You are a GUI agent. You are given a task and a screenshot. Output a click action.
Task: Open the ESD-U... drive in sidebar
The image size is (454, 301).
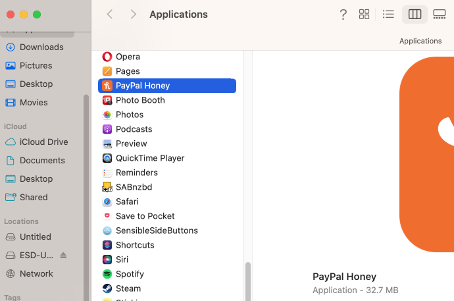pos(36,256)
